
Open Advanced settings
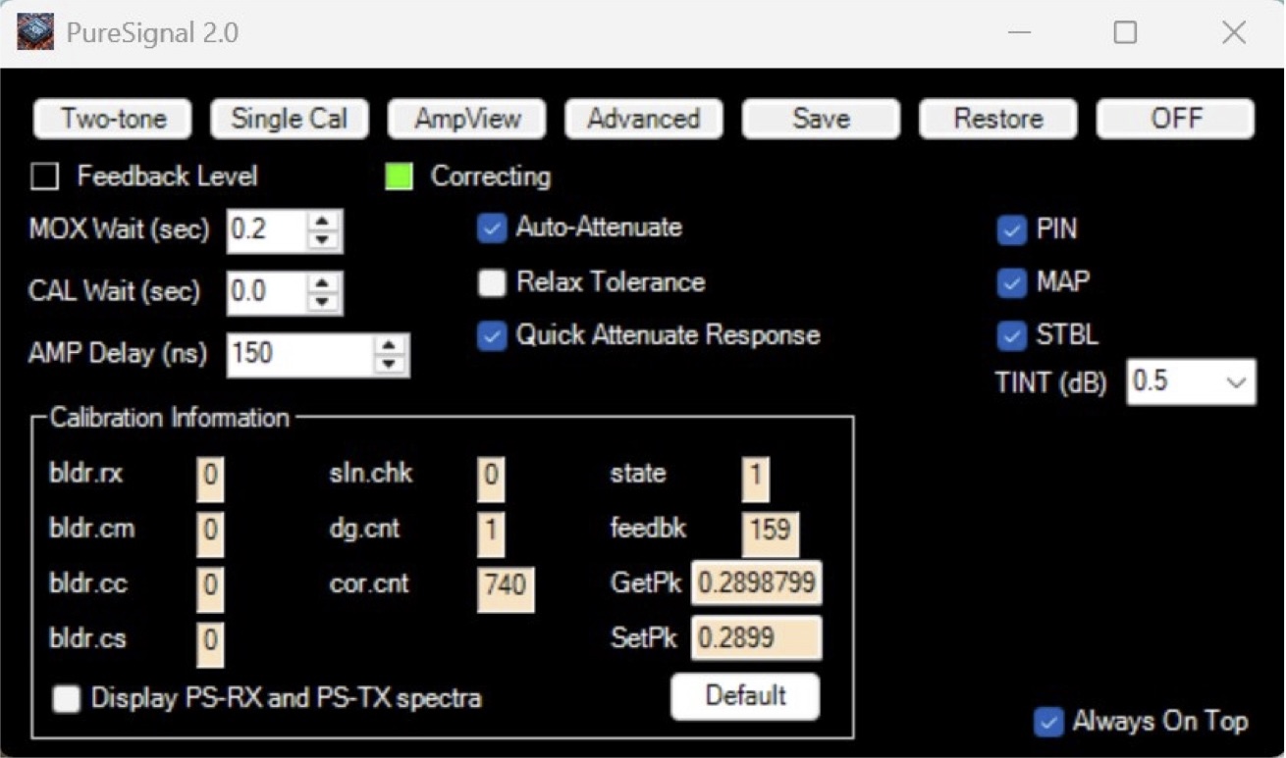(x=644, y=119)
